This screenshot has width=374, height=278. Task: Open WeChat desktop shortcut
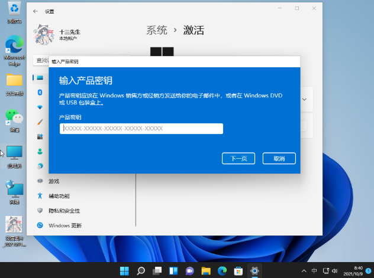tap(14, 120)
